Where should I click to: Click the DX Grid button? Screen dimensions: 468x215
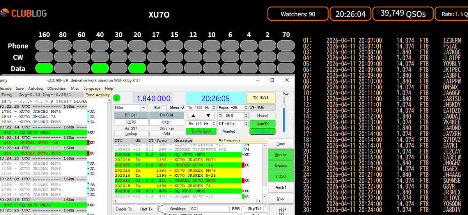tap(167, 115)
